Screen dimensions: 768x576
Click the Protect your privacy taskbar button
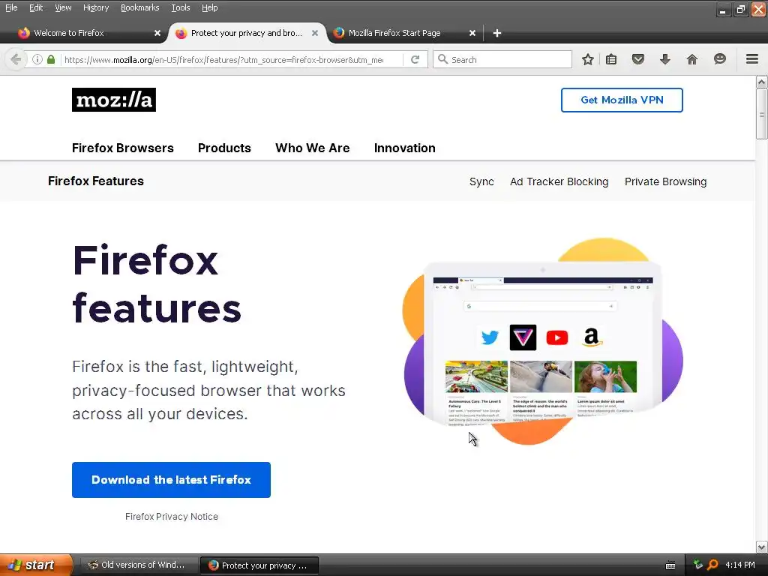(259, 565)
